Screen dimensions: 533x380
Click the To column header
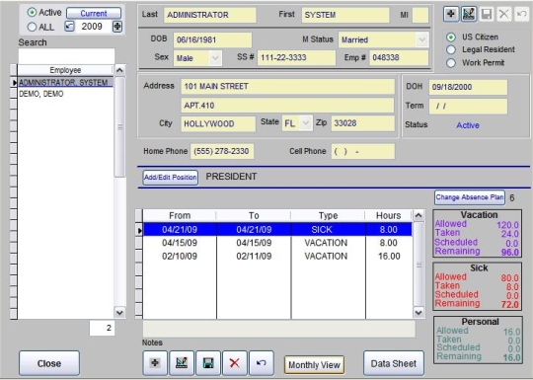[x=254, y=216]
